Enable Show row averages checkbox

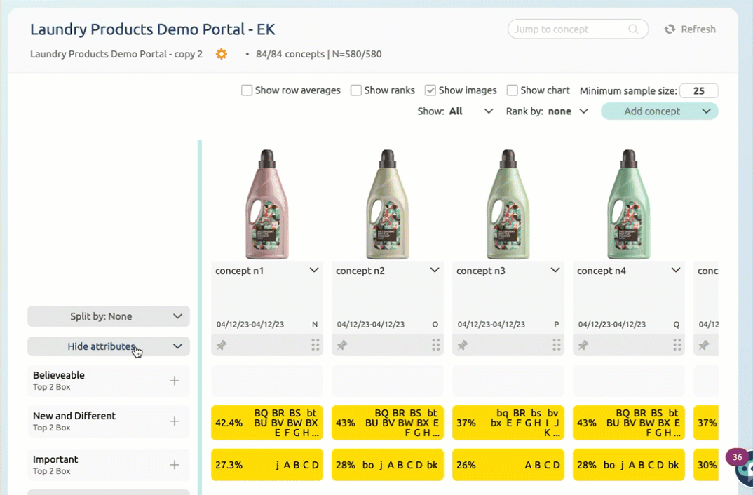click(247, 90)
